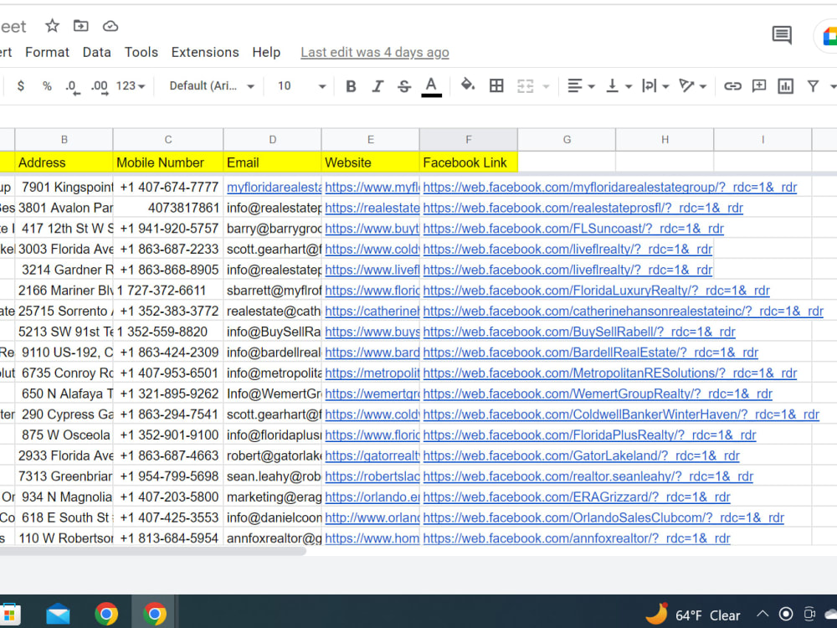The image size is (837, 628).
Task: Open vertical align dropdown
Action: point(619,85)
